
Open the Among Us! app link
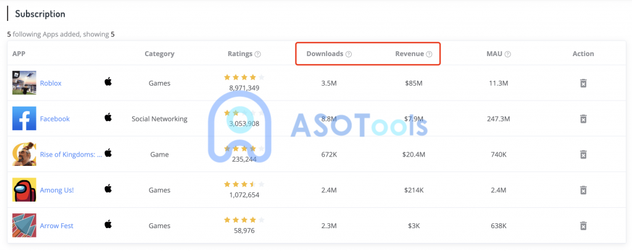pos(57,190)
